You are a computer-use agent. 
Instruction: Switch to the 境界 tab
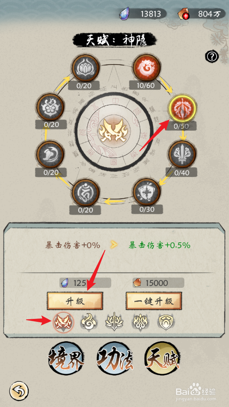click(x=67, y=359)
